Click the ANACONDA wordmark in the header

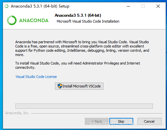tap(34, 21)
